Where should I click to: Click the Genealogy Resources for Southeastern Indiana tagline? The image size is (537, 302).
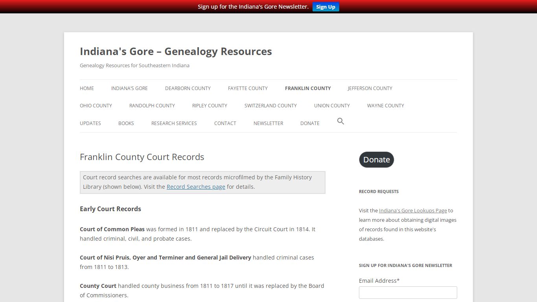[x=134, y=66]
